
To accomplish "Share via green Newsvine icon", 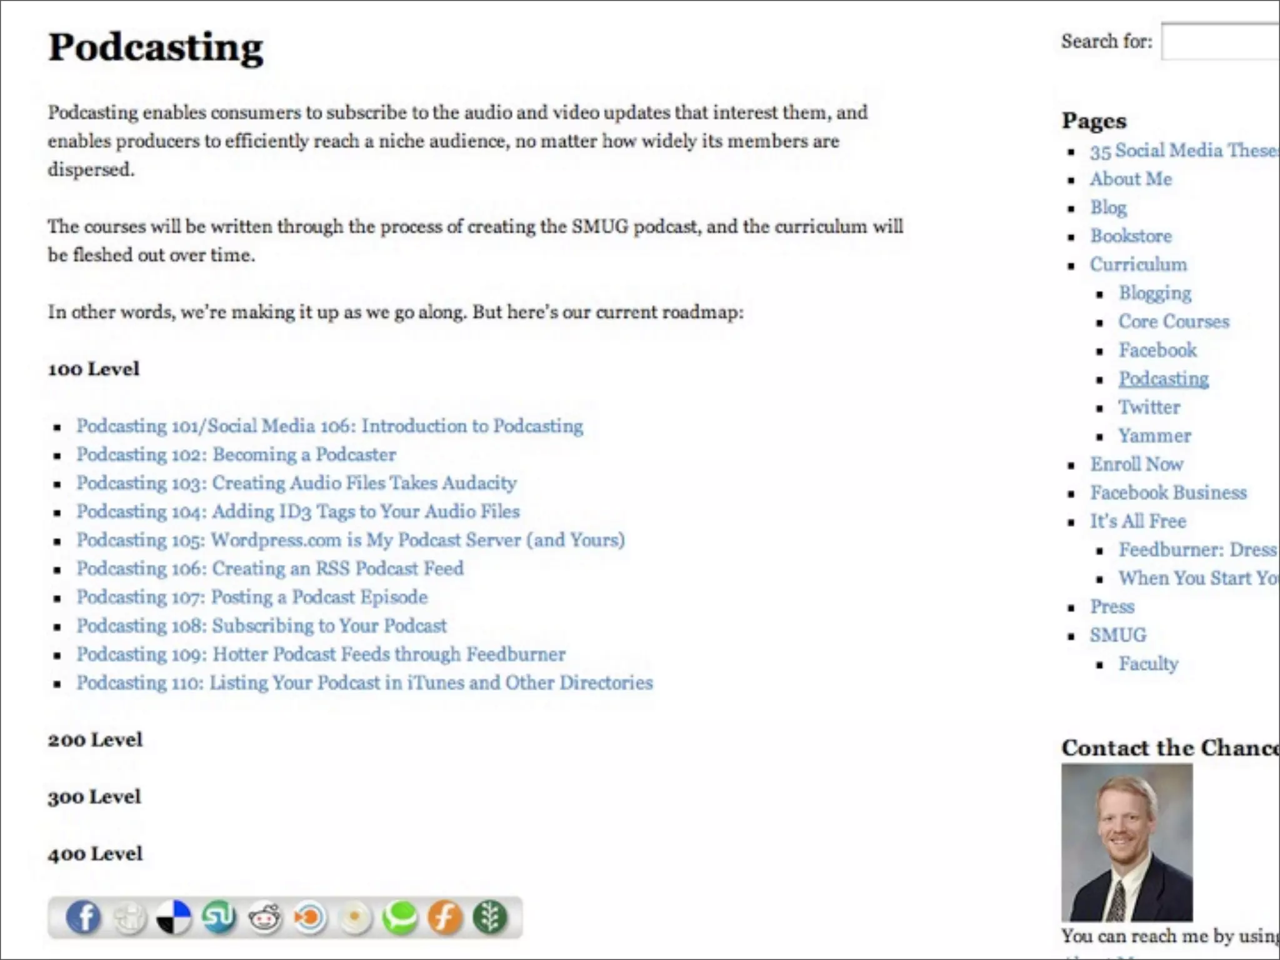I will [x=491, y=917].
